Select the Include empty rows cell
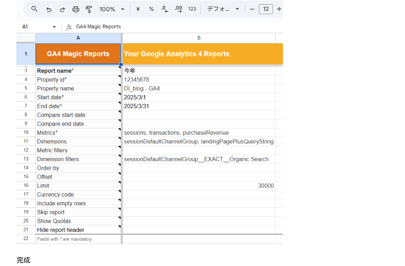Screen dimensions: 405x266 [78, 203]
